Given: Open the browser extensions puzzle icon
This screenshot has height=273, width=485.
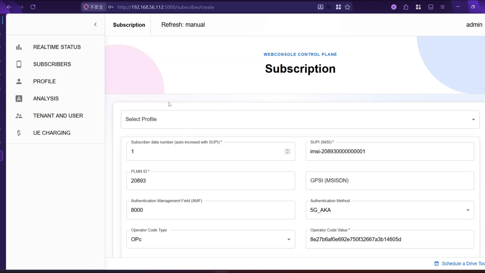Looking at the screenshot, I should click(x=406, y=7).
